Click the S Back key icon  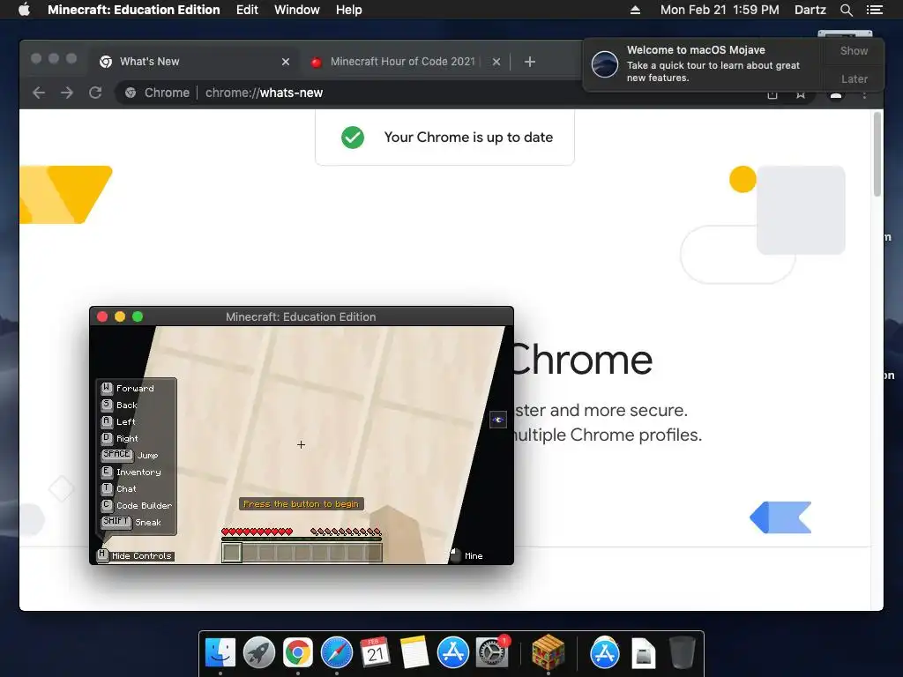(107, 405)
